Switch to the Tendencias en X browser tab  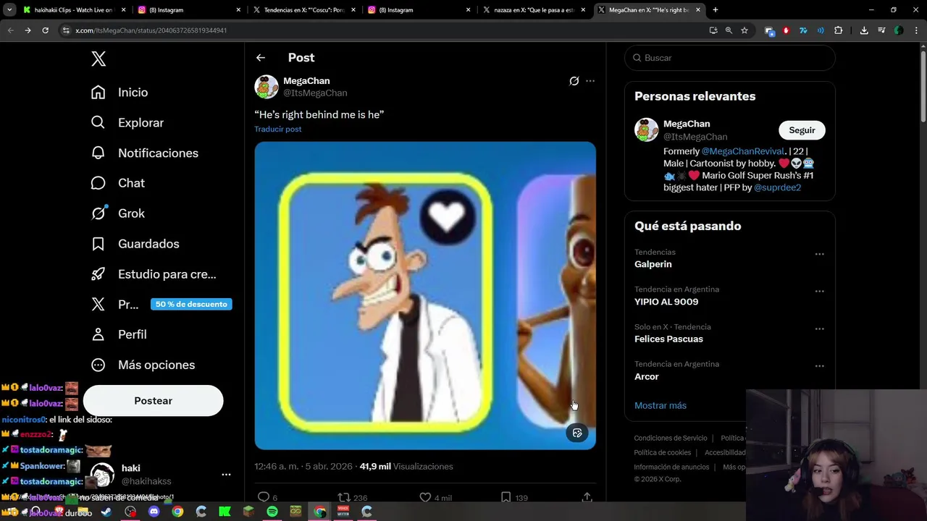303,10
